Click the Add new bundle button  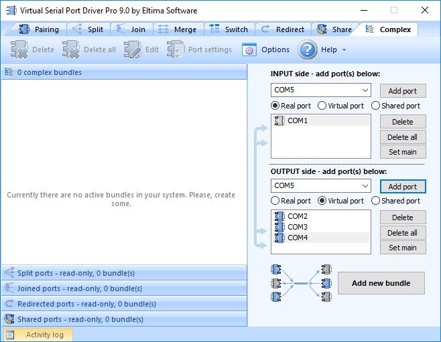pyautogui.click(x=381, y=283)
